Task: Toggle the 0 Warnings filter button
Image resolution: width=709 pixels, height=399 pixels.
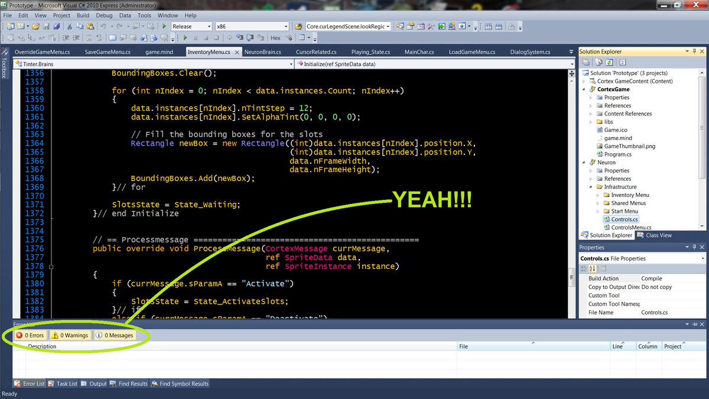Action: (x=70, y=335)
